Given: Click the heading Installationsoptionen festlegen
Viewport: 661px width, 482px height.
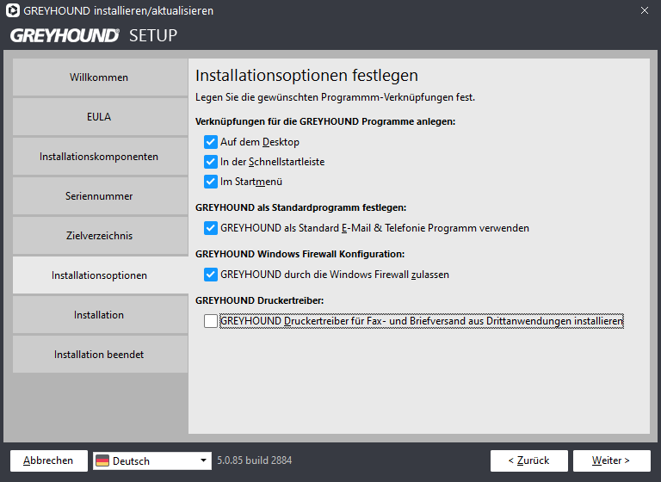Looking at the screenshot, I should (x=306, y=76).
